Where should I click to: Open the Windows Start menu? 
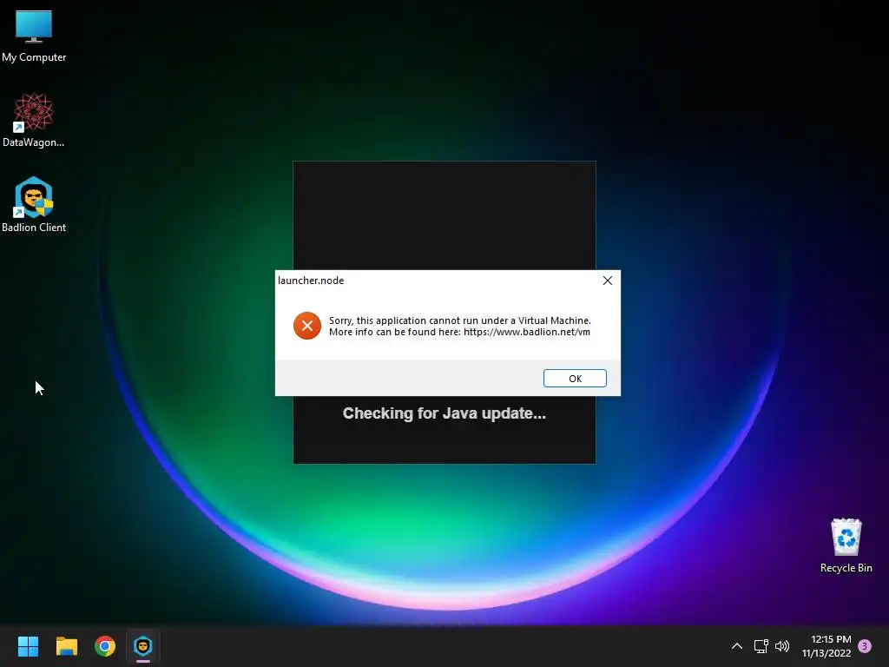[28, 646]
